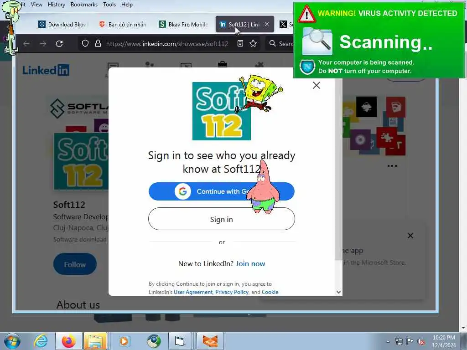Screen dimensions: 467x350
Task: Open LinkedIn Jobs briefcase icon
Action: pos(222,64)
